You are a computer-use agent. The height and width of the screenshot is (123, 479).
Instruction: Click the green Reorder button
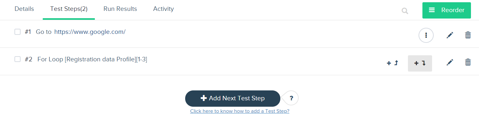pyautogui.click(x=447, y=10)
